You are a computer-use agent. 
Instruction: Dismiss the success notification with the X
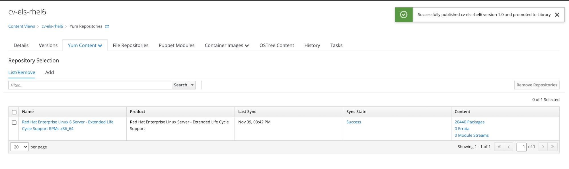pos(557,15)
